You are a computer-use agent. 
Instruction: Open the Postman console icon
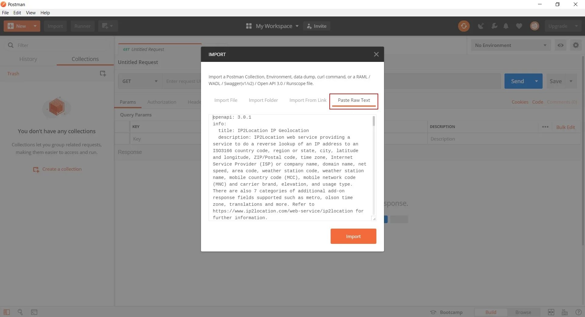pyautogui.click(x=34, y=312)
